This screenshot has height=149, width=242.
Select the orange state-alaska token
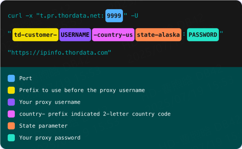point(158,35)
